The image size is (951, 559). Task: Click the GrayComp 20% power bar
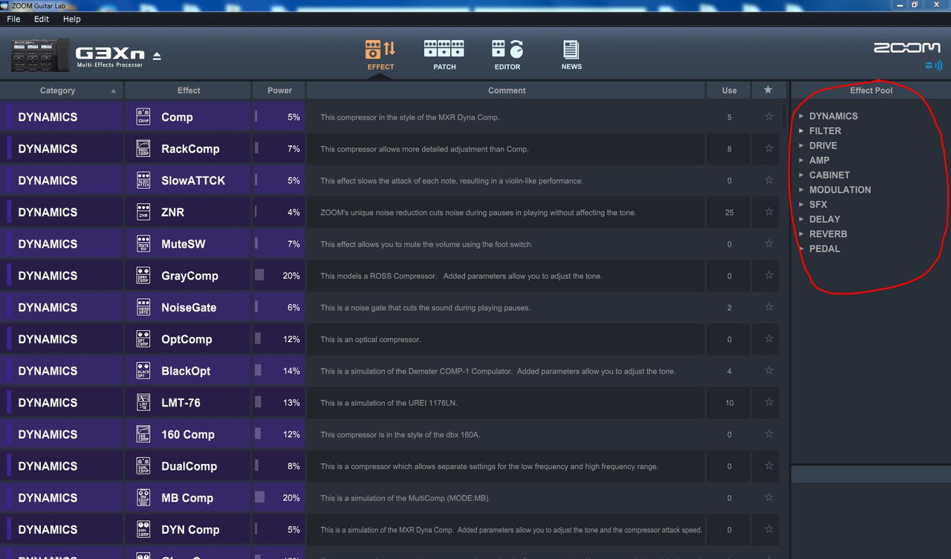pyautogui.click(x=259, y=276)
